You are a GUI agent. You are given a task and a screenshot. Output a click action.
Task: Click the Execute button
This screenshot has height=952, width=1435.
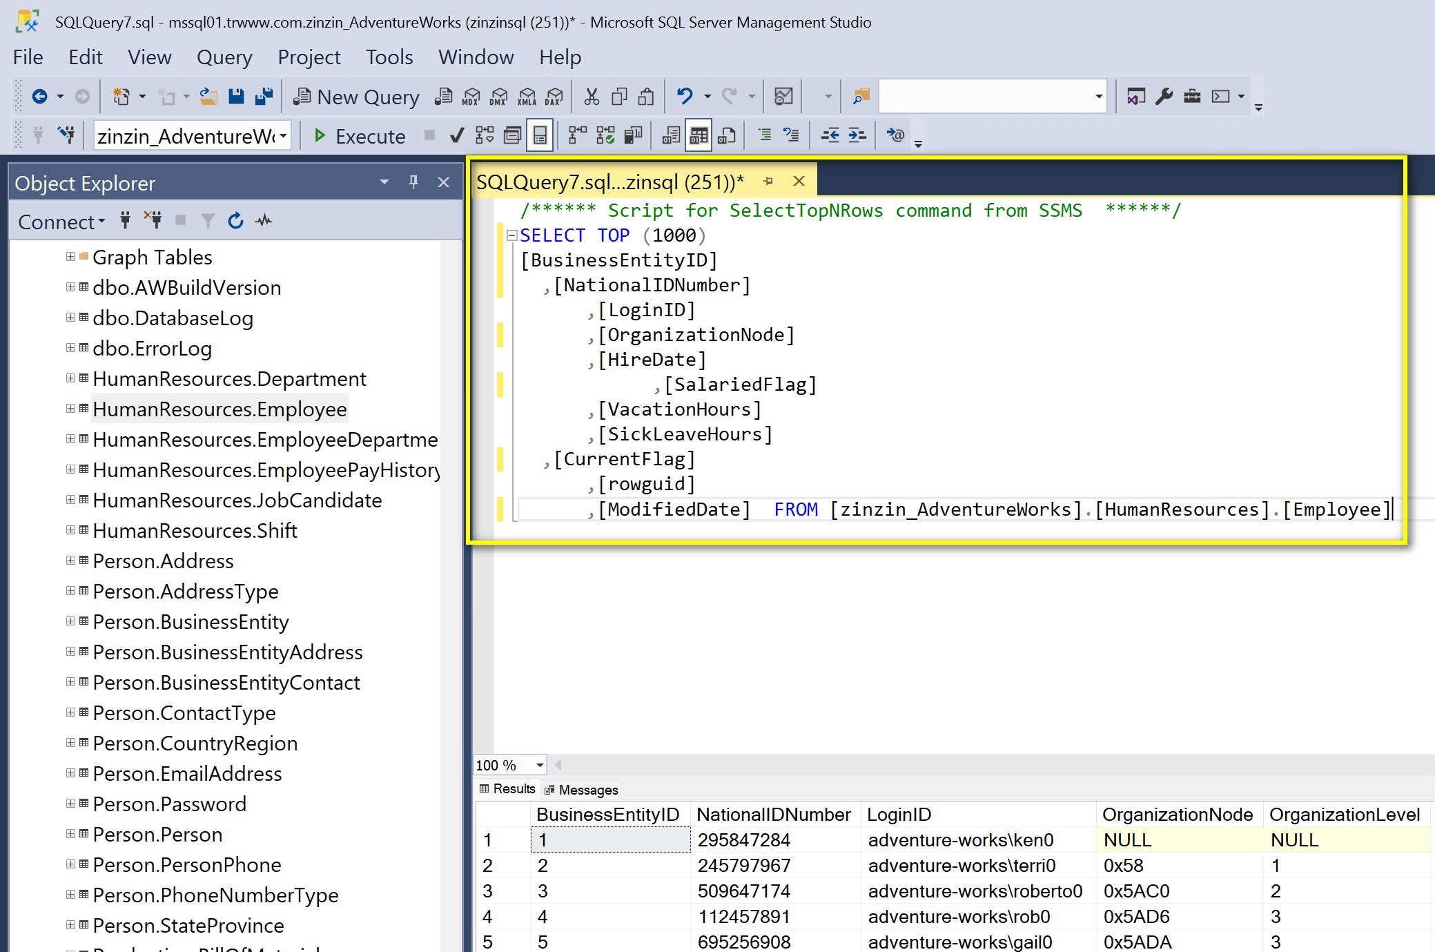(360, 136)
